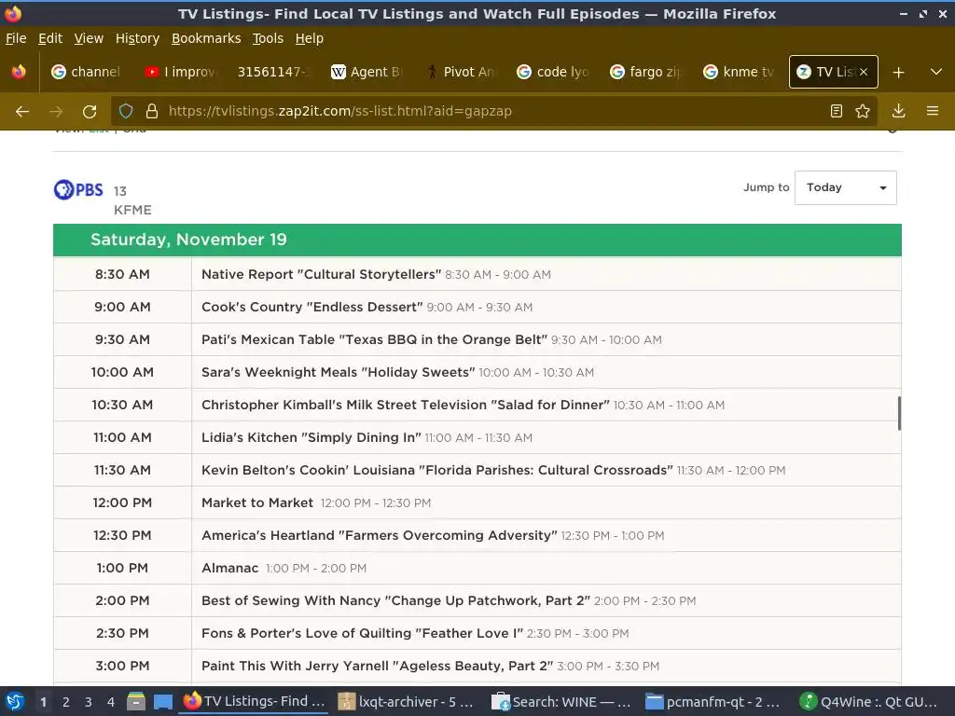The height and width of the screenshot is (716, 955).
Task: Go back using the browser back arrow
Action: pyautogui.click(x=22, y=112)
